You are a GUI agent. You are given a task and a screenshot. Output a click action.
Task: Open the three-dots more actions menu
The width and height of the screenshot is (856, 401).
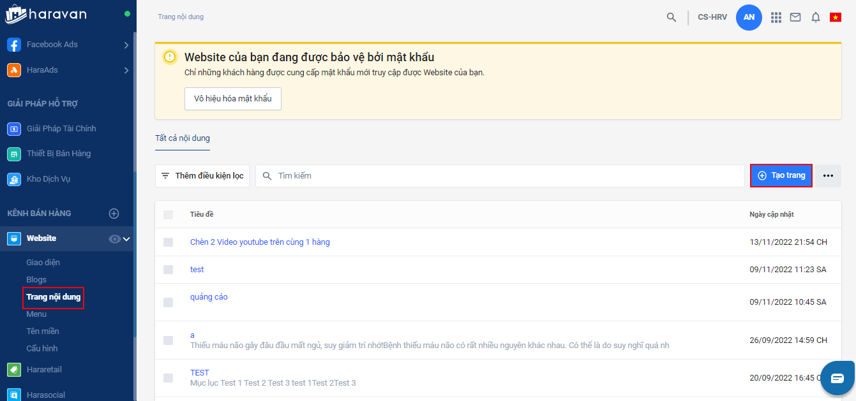click(x=828, y=176)
